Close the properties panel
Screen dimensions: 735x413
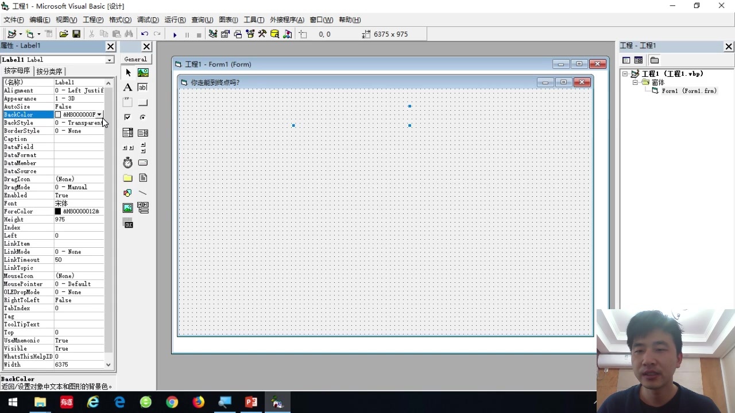110,46
